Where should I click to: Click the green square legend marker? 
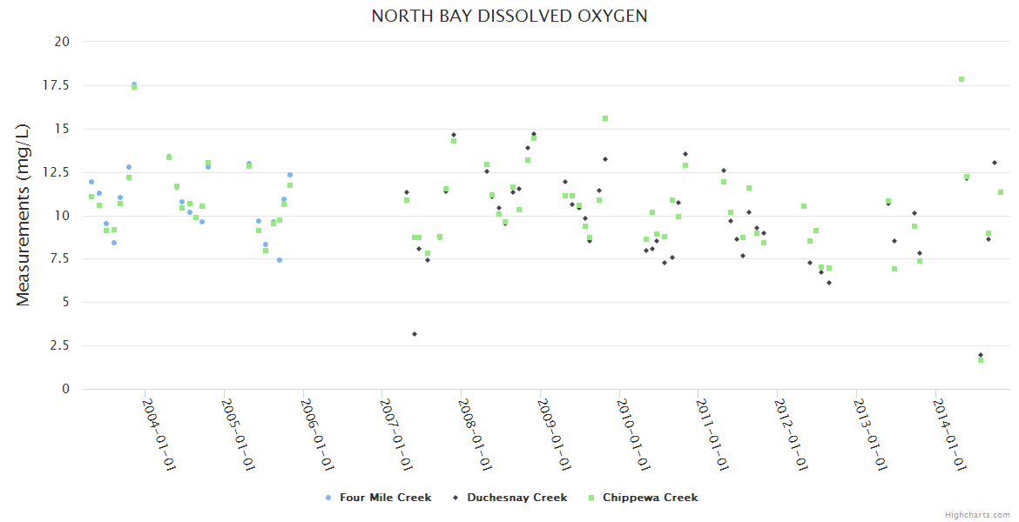[591, 498]
